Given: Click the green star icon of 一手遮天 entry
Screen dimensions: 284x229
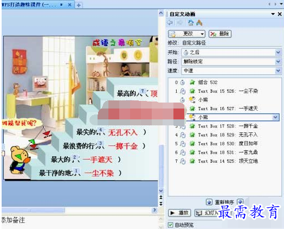Looking at the screenshot, I should coord(192,109).
